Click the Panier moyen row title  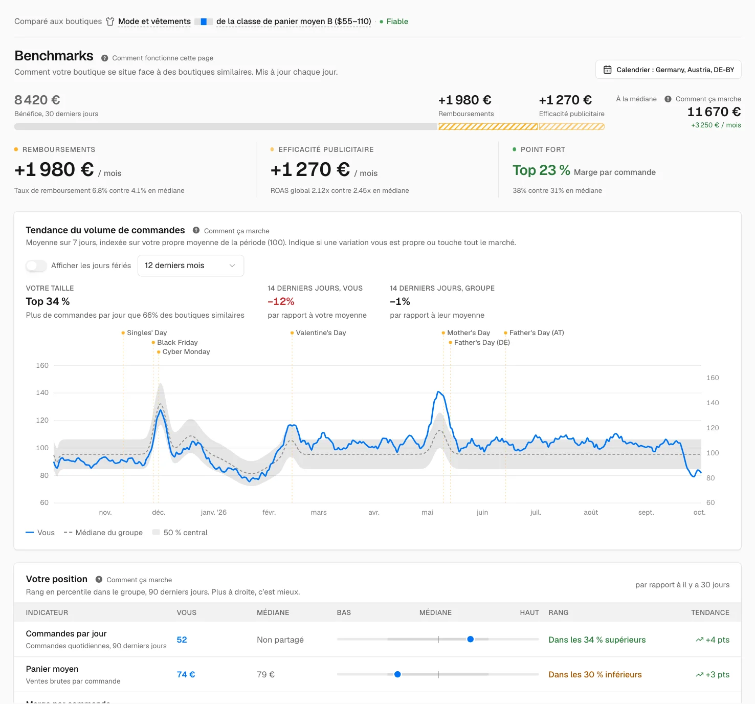click(x=52, y=669)
